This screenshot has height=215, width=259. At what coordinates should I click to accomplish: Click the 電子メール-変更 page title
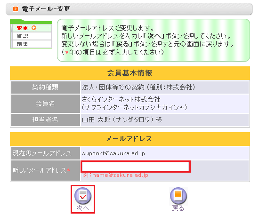pyautogui.click(x=46, y=9)
